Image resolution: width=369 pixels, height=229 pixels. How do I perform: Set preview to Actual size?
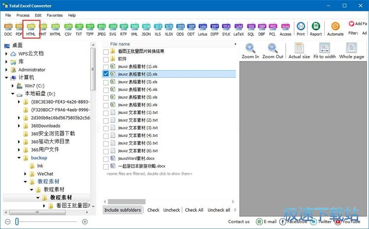299,51
